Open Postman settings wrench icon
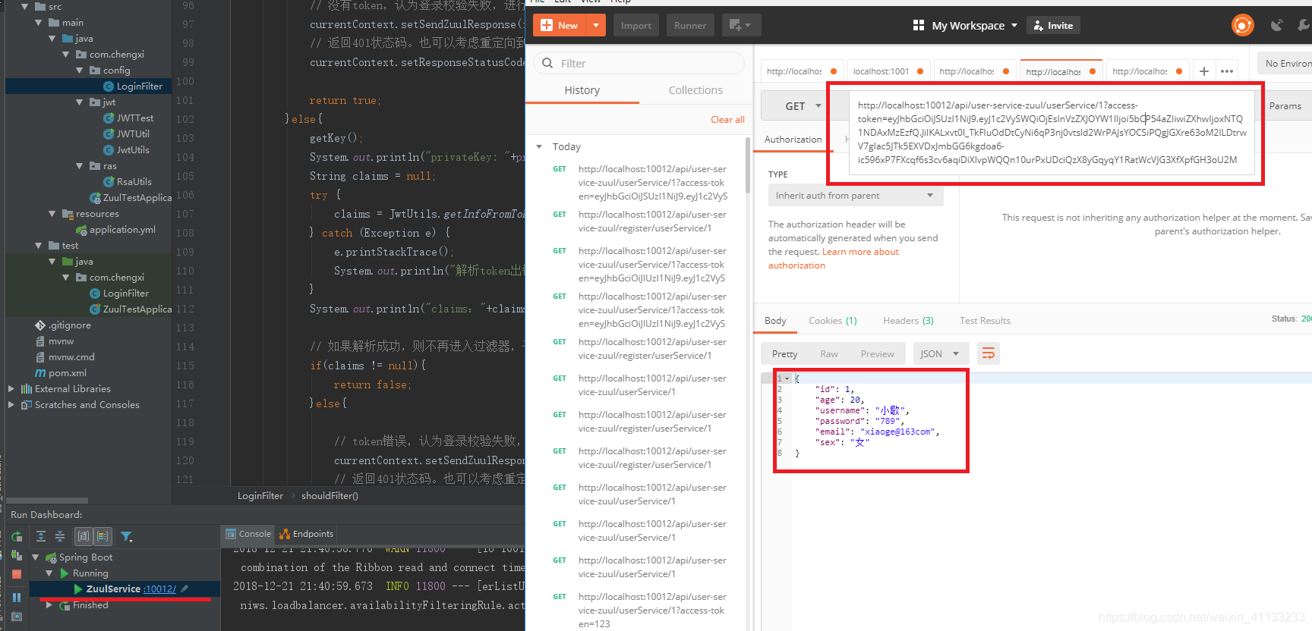Image resolution: width=1312 pixels, height=631 pixels. pos(1304,25)
